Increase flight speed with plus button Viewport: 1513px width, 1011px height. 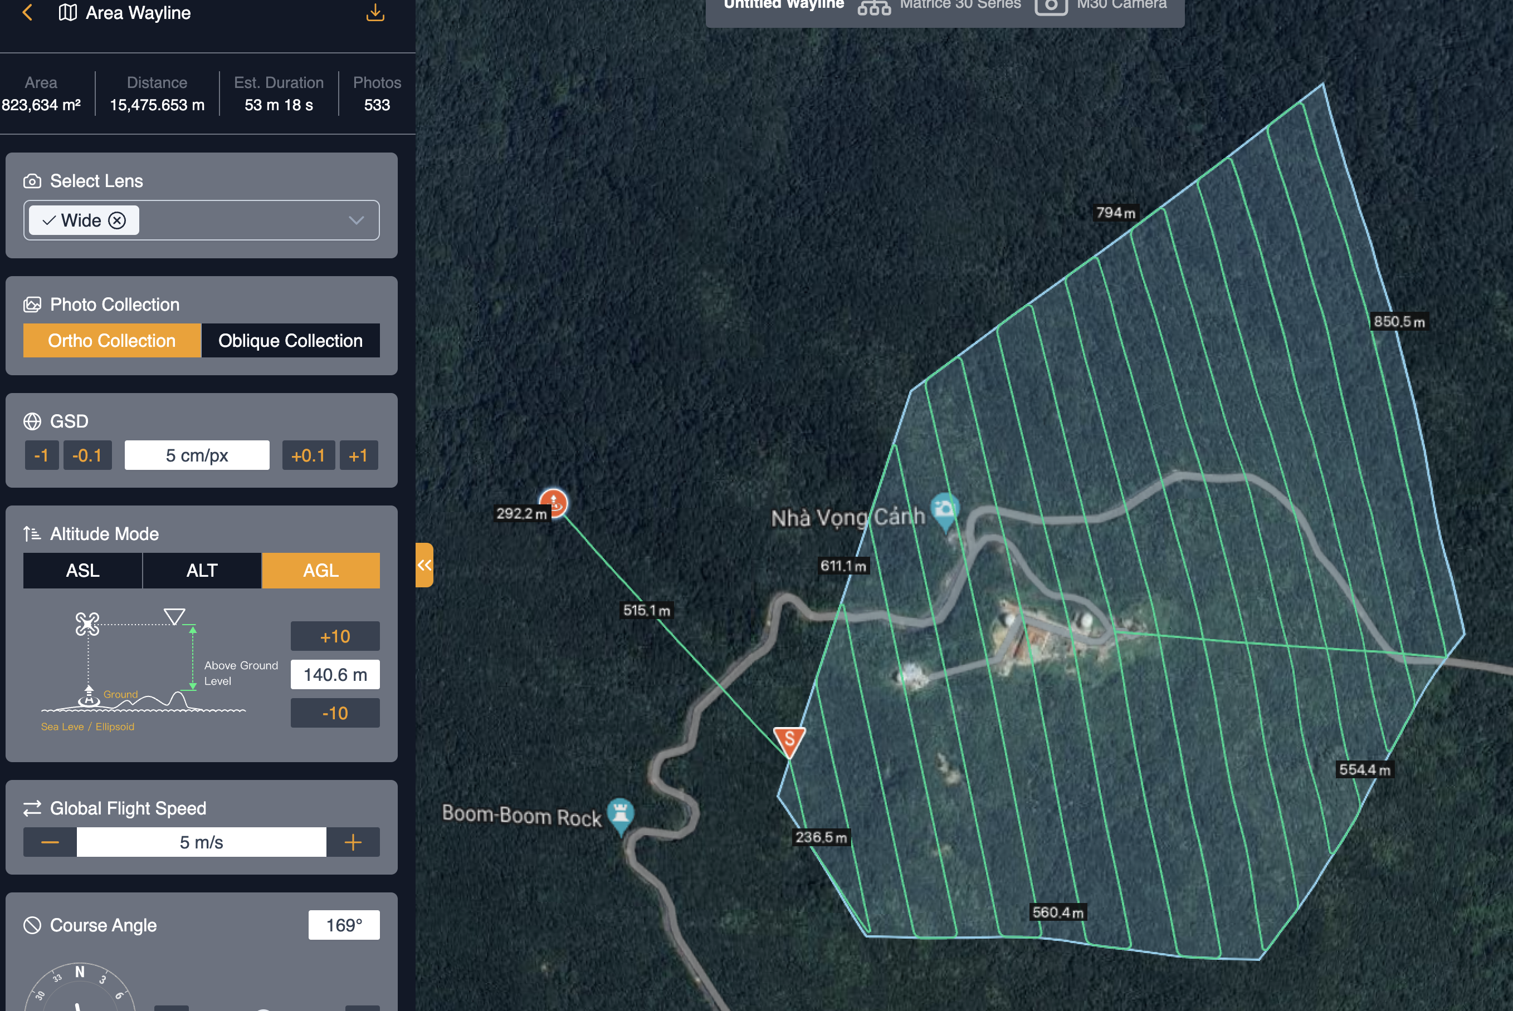(353, 842)
